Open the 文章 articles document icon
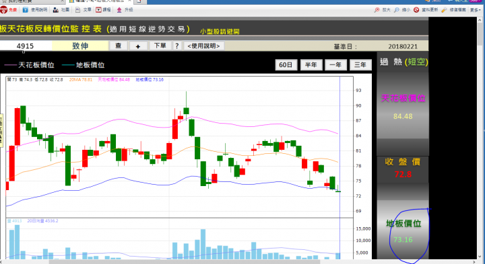Viewport: 485px width, 264px height. coord(77,10)
